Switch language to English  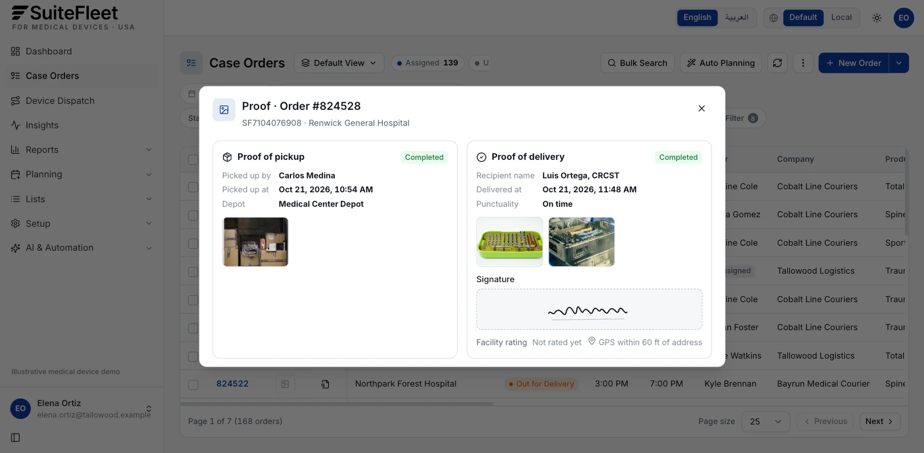697,18
